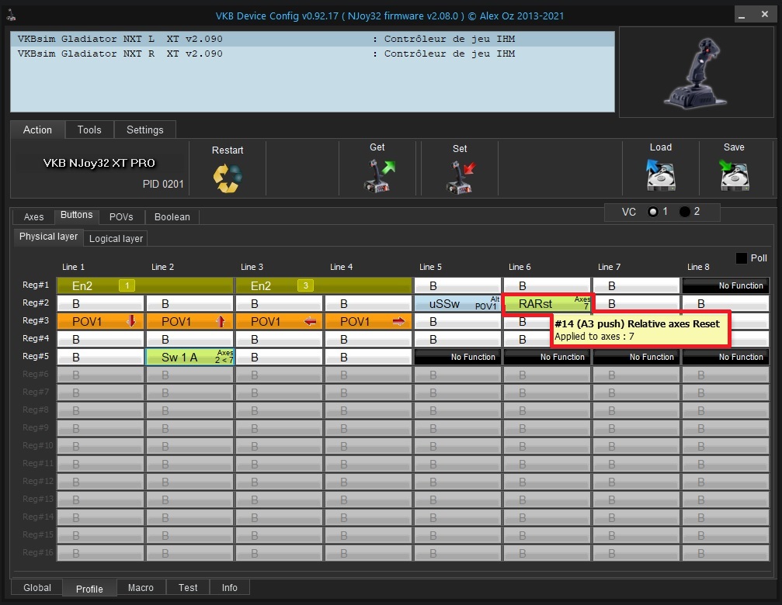
Task: Click the Line 5 column header
Action: pos(430,267)
